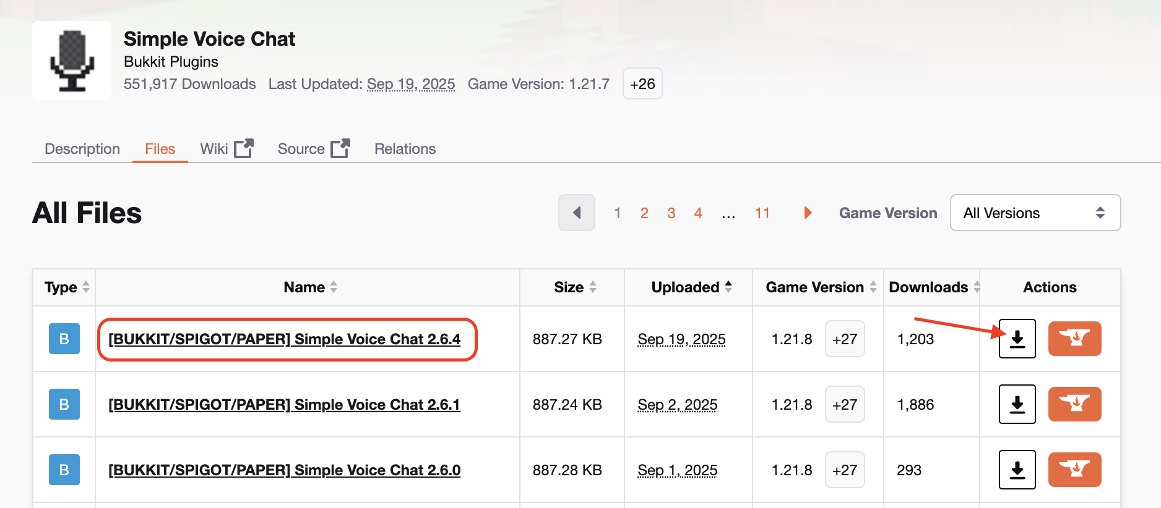Screen dimensions: 1161x508
Task: Jump to page 11 of files
Action: click(x=762, y=213)
